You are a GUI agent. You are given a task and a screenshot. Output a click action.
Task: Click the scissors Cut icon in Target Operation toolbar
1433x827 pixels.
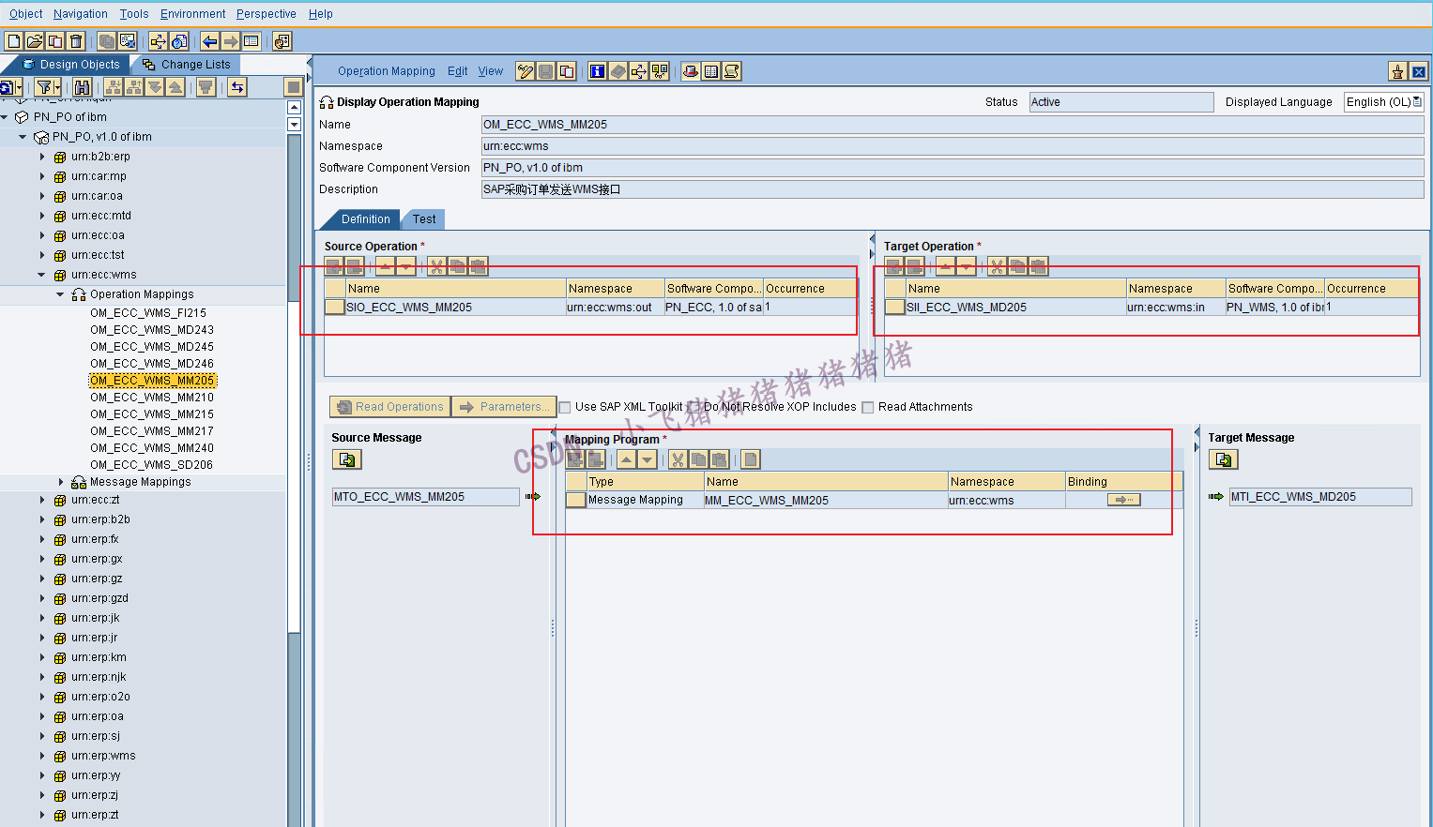pos(997,266)
